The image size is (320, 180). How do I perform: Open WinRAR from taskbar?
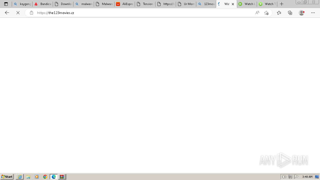pyautogui.click(x=62, y=177)
